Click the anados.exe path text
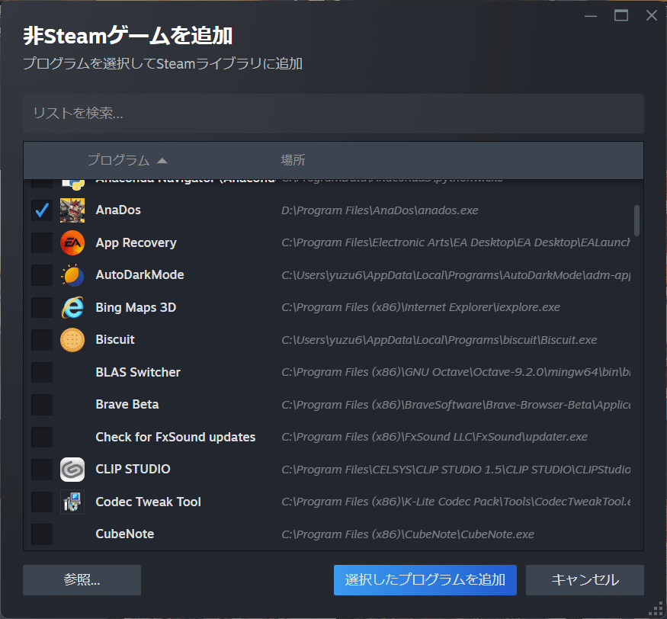This screenshot has width=667, height=619. [380, 210]
